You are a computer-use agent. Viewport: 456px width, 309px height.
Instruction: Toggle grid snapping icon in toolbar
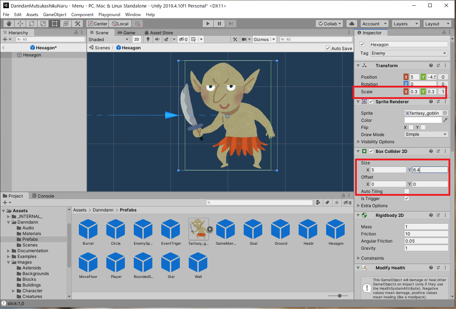(137, 24)
